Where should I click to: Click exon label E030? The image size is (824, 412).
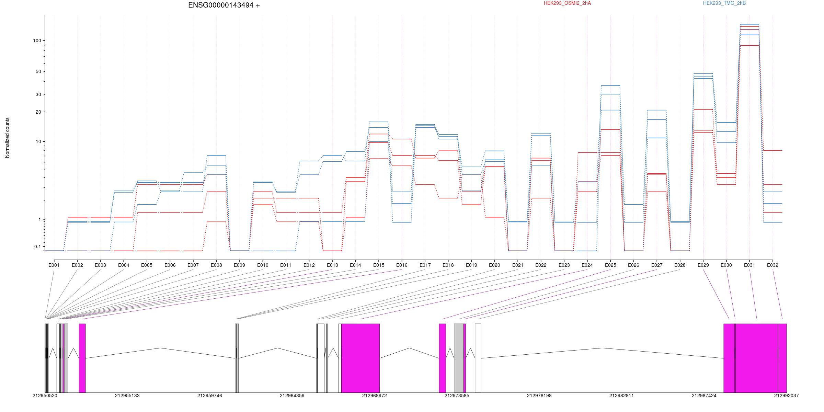point(726,265)
